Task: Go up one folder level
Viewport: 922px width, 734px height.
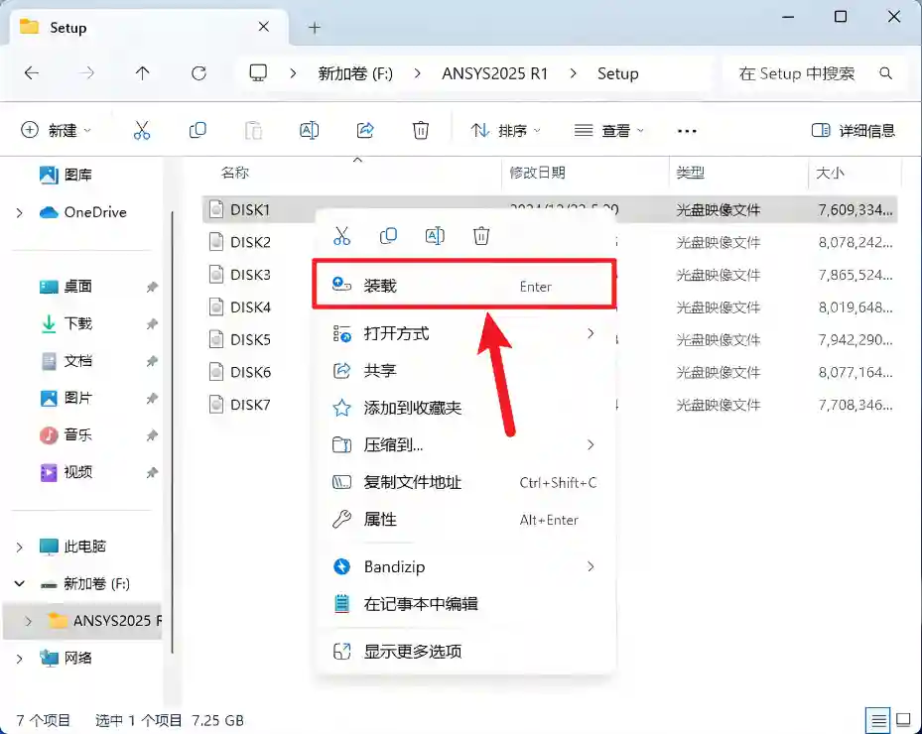Action: 143,73
